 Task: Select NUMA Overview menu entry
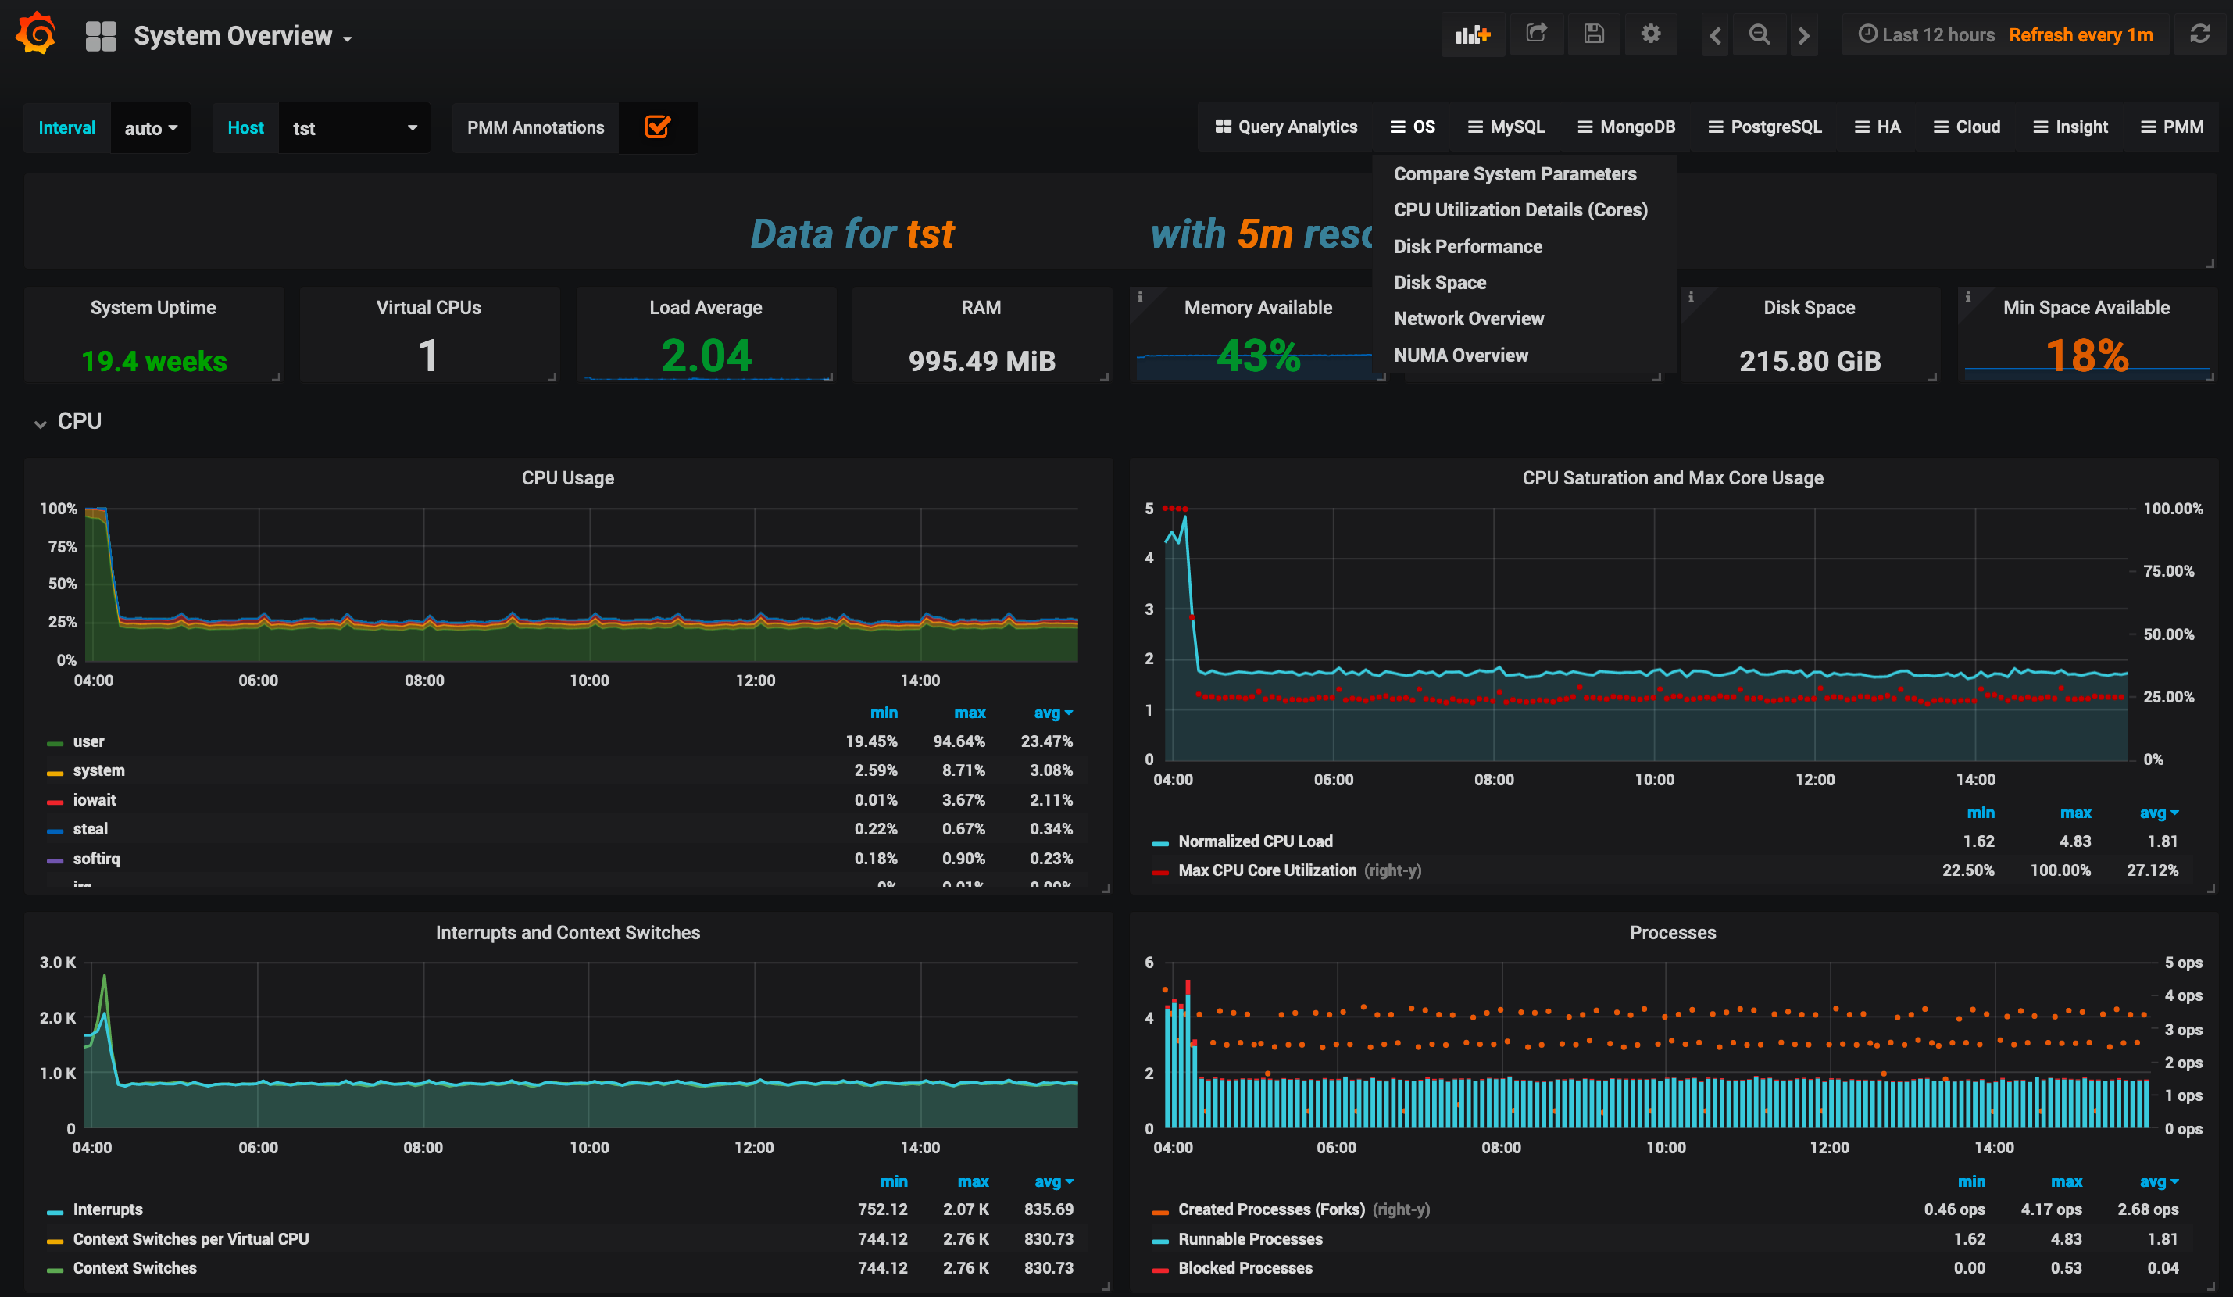pos(1460,356)
